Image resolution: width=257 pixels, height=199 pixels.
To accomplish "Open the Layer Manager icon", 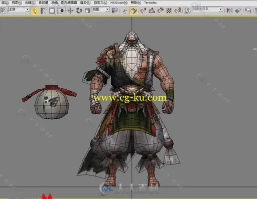I will click(248, 11).
